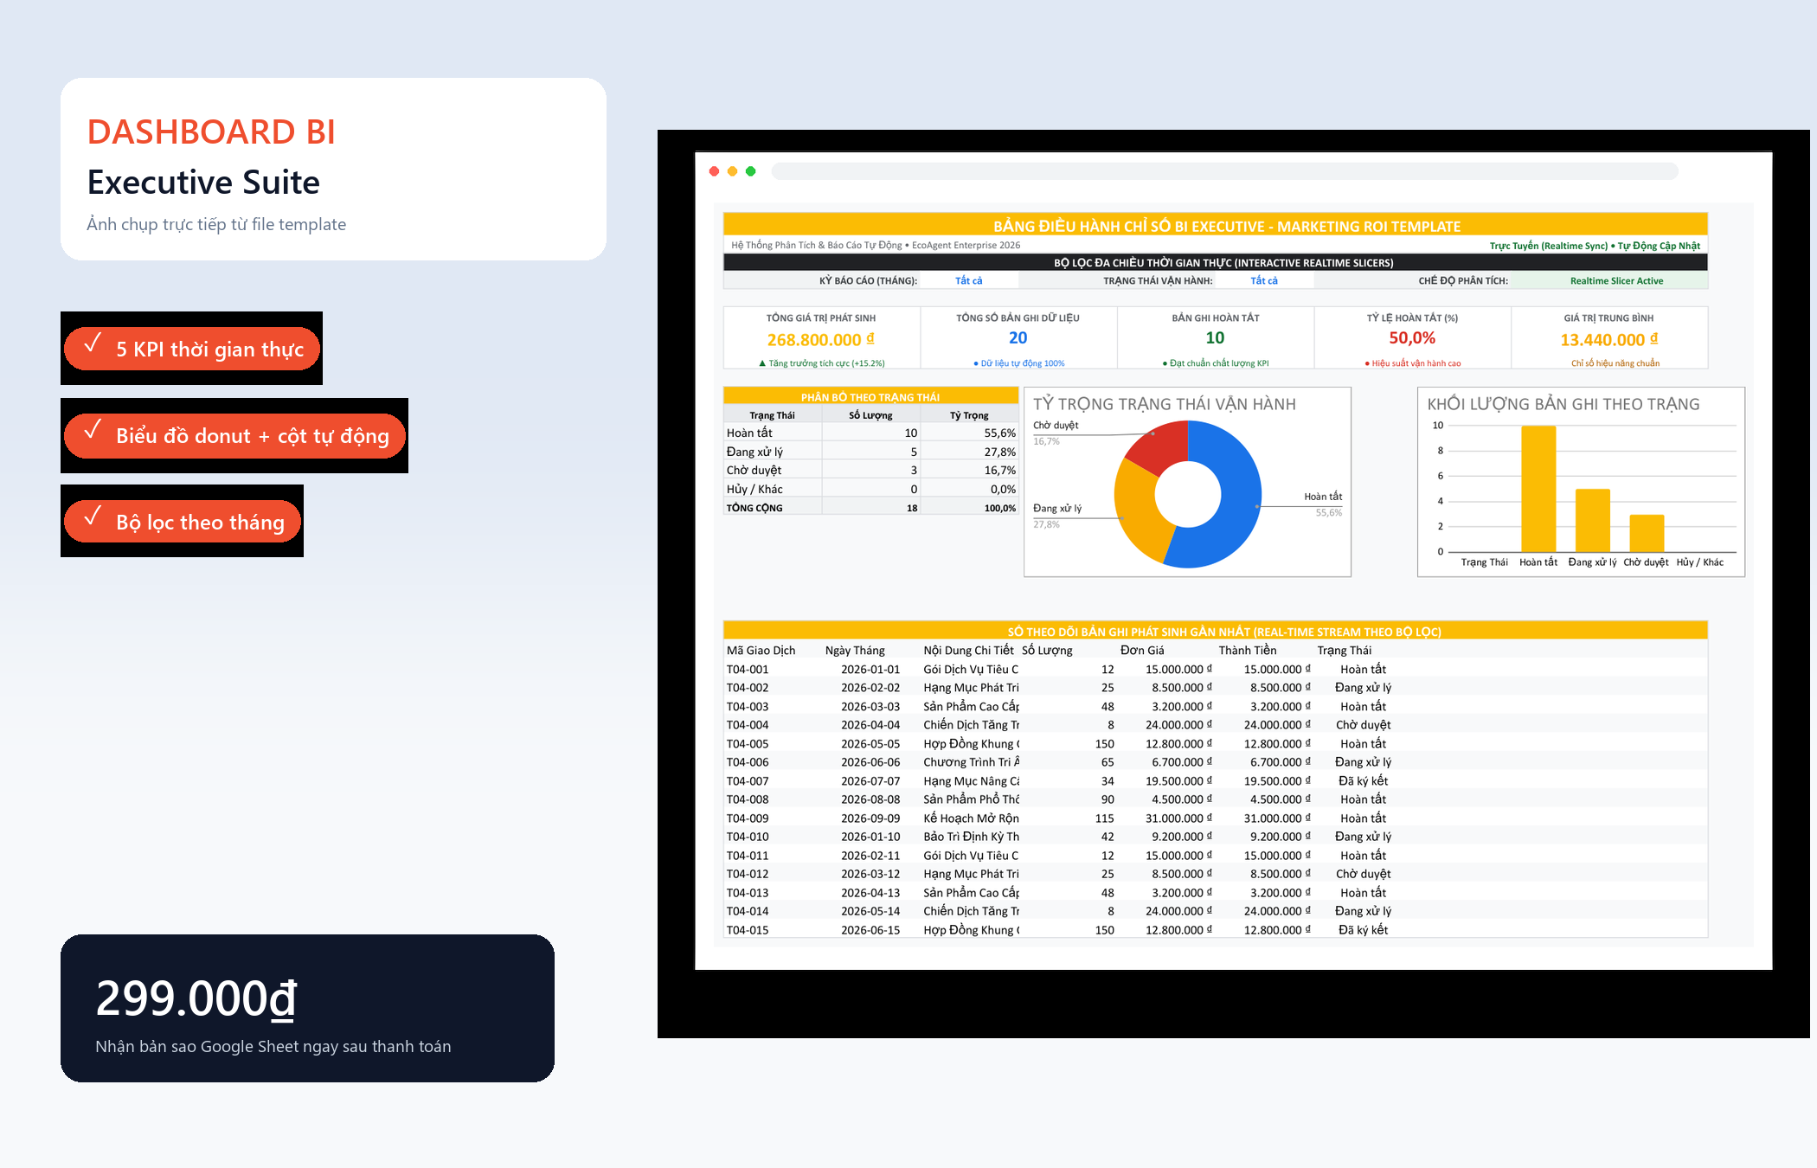
Task: Click the 'TỶ TRỌNG TRẠNG THÁI VẬN HÀNH' chart title
Action: (1164, 404)
